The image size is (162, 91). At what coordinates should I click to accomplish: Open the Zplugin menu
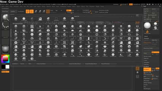tap(97, 7)
